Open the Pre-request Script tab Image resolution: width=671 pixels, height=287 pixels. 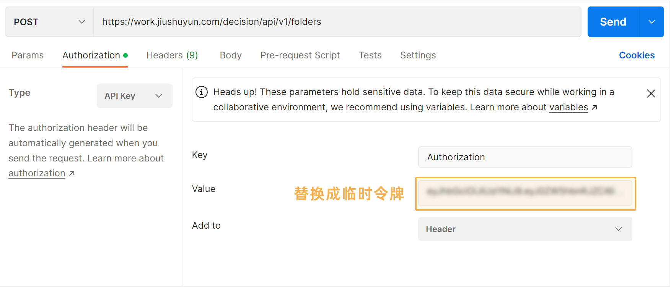[x=300, y=55]
